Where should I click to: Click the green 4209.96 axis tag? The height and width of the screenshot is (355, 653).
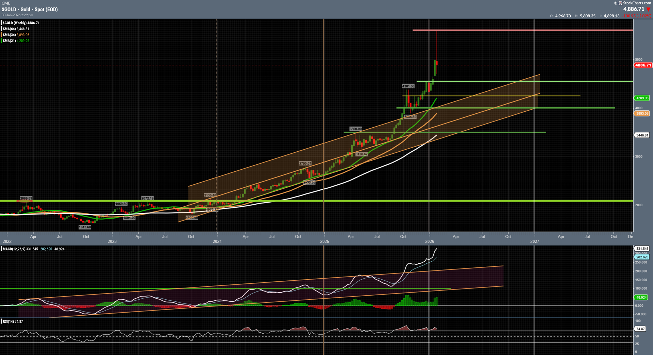pyautogui.click(x=642, y=98)
